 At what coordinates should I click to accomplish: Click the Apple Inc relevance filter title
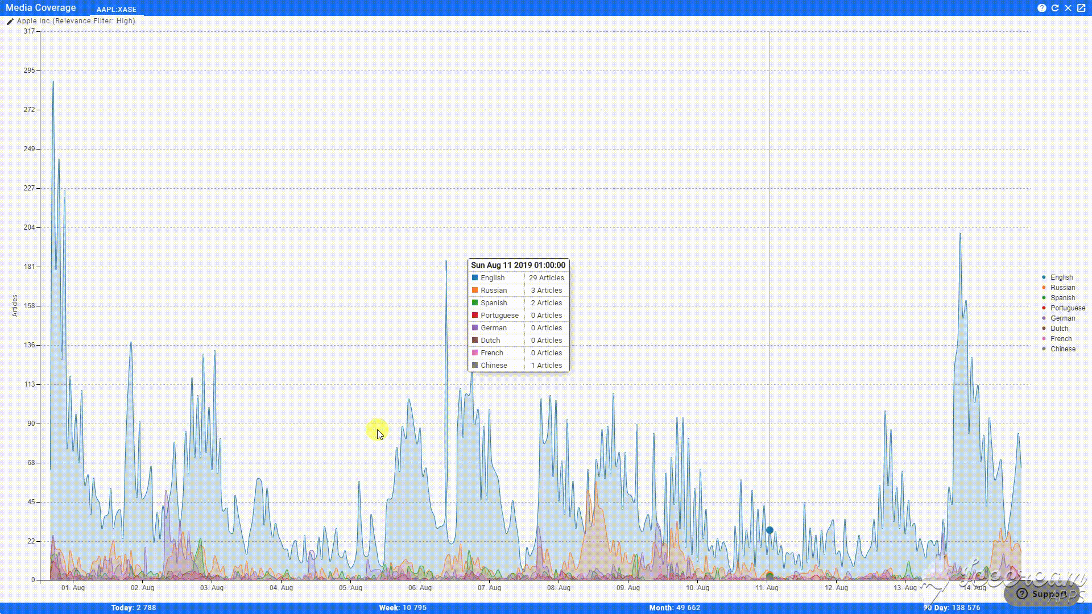click(x=76, y=21)
